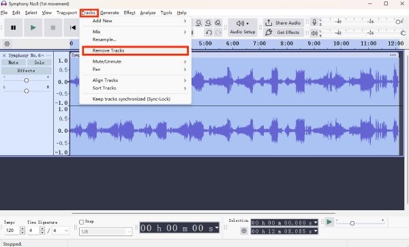
Task: Open time signature denominator dropdown
Action: pos(61,231)
